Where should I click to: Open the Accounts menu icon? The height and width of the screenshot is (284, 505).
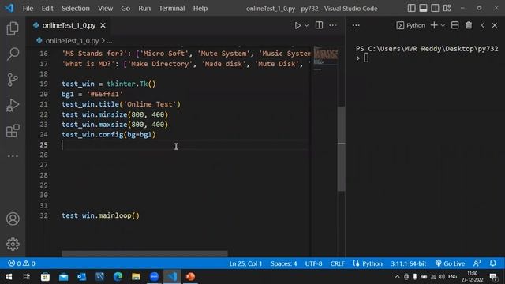[13, 219]
